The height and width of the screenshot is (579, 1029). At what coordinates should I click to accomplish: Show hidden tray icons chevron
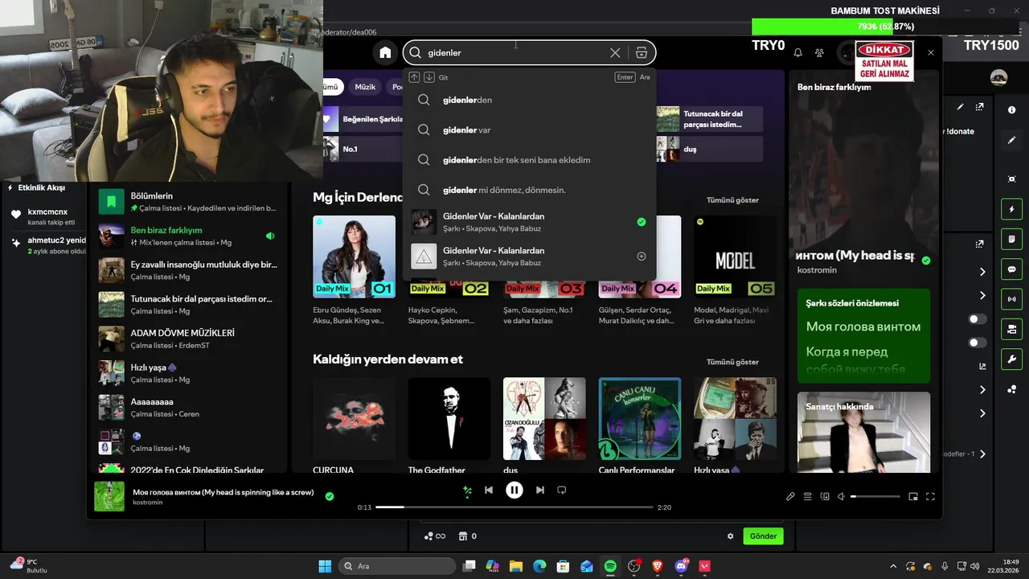pyautogui.click(x=892, y=566)
